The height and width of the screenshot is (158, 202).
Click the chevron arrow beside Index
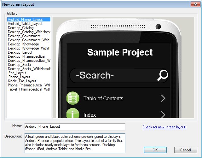[x=163, y=114]
